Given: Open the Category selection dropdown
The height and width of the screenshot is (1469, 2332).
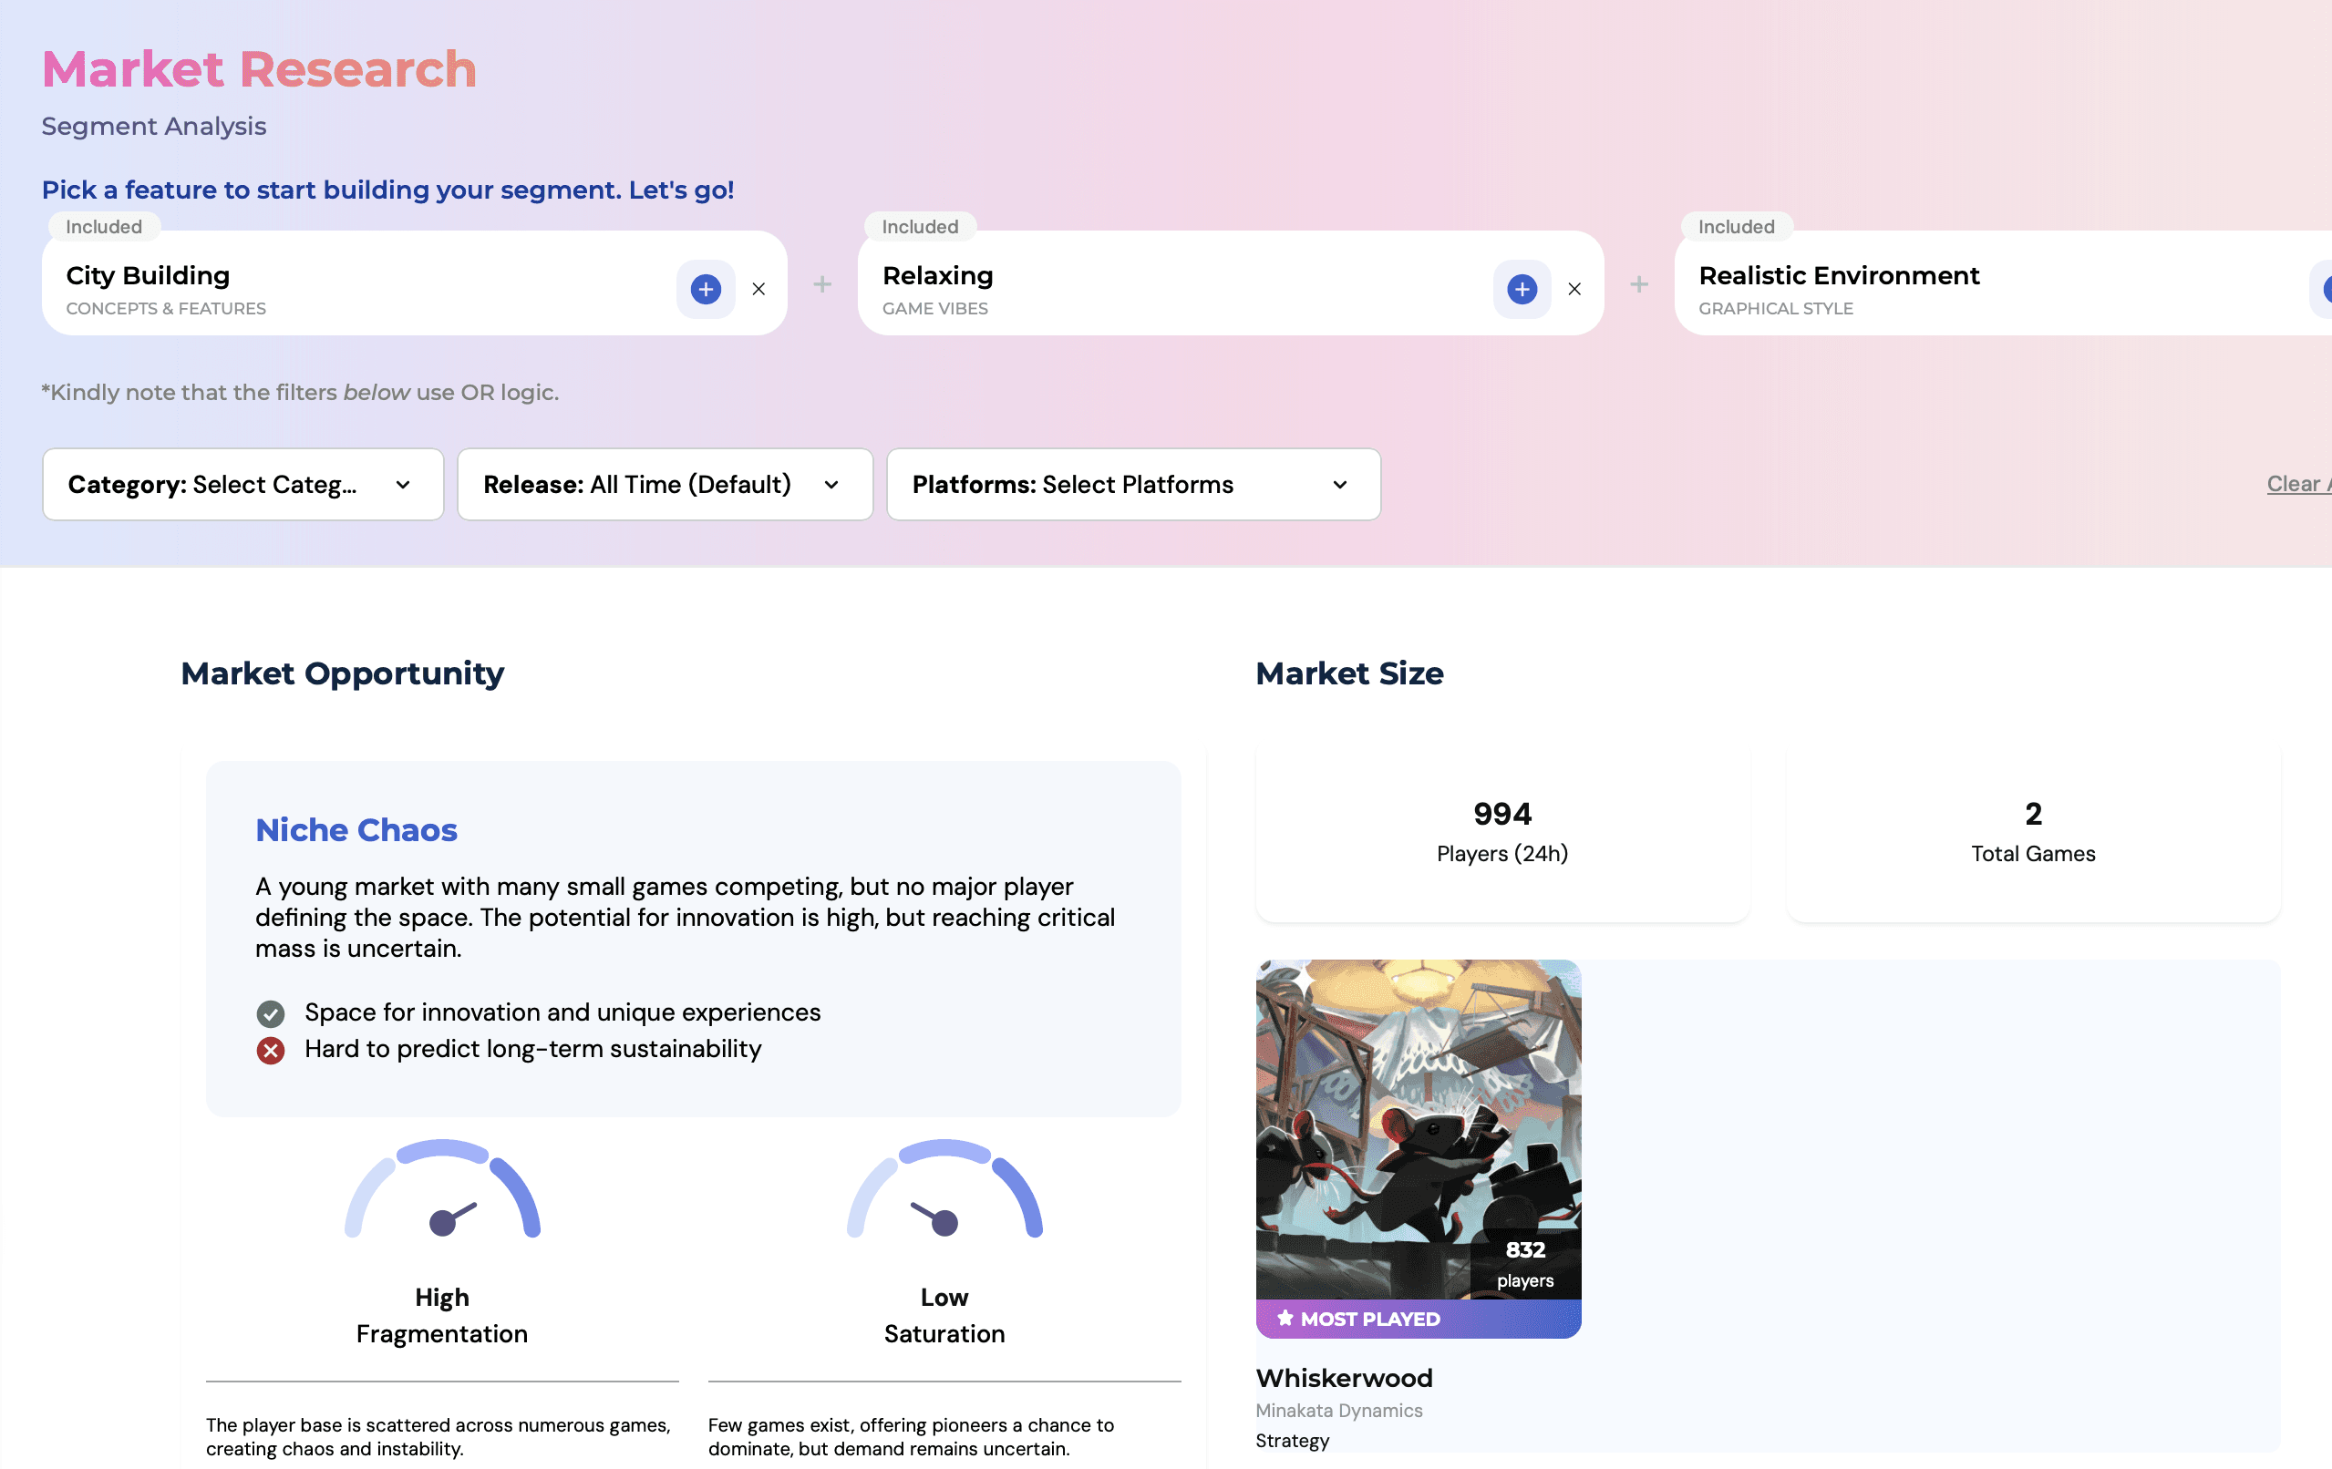Looking at the screenshot, I should click(242, 484).
